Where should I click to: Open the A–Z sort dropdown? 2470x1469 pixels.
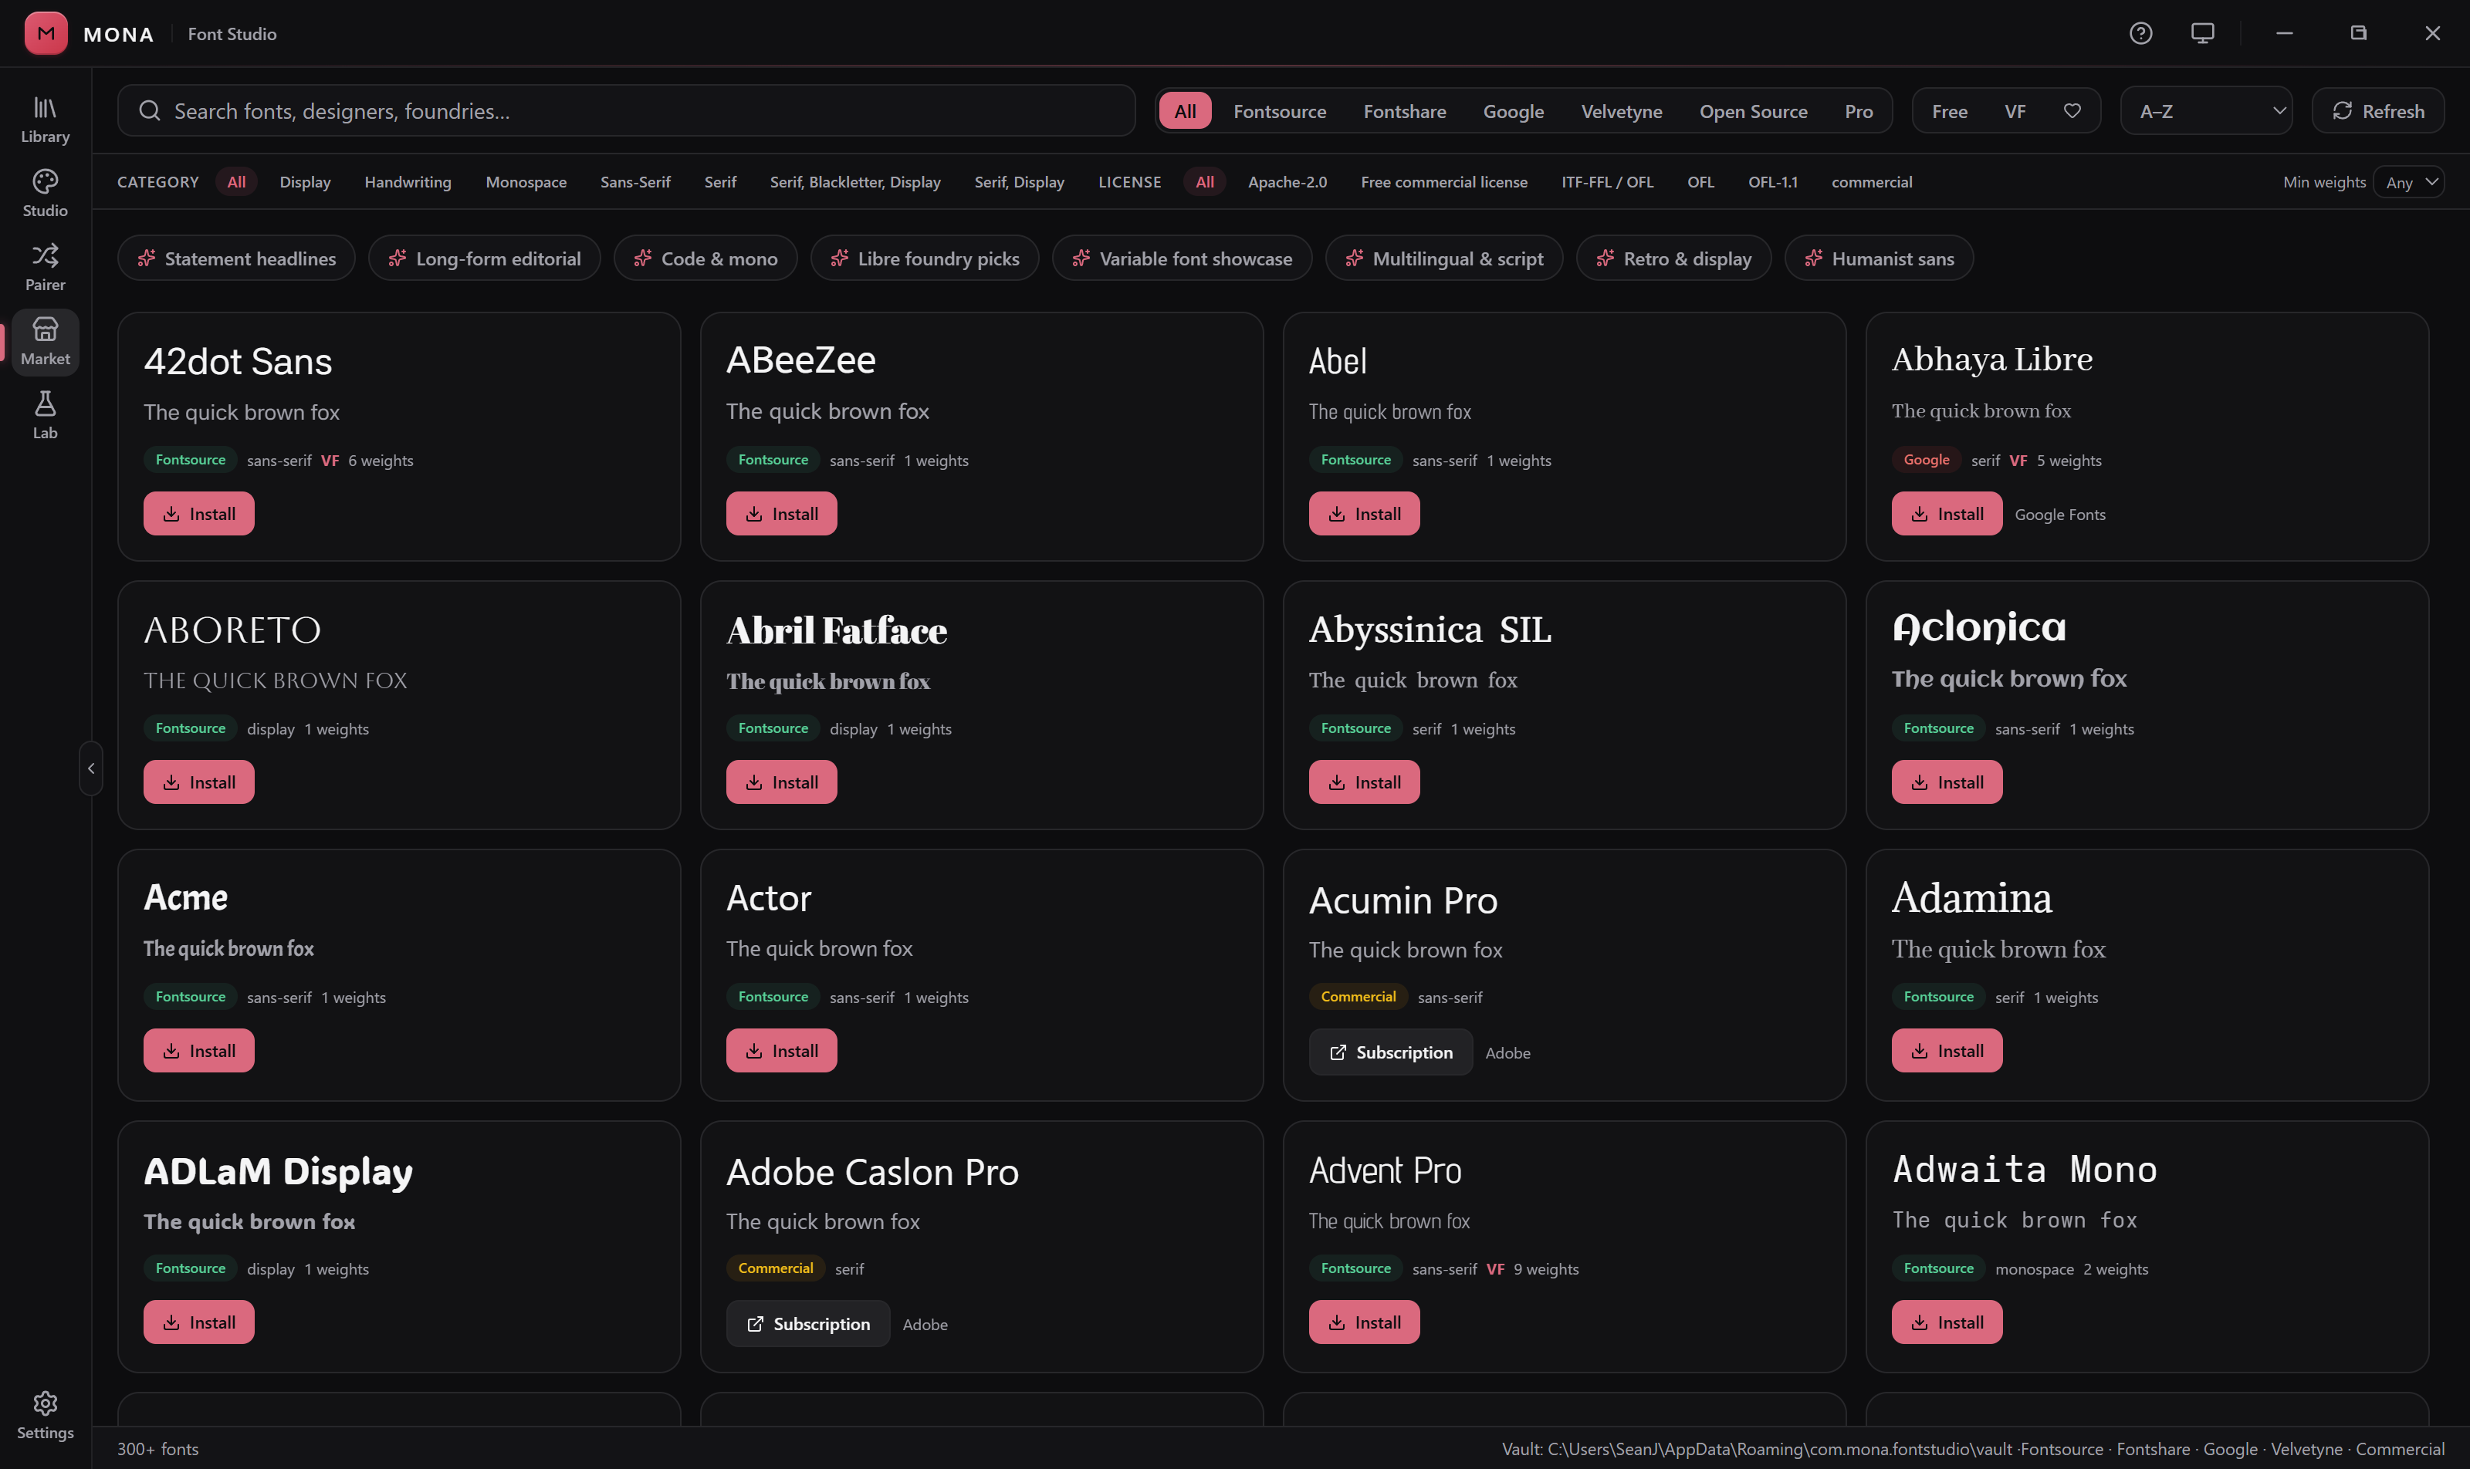(x=2207, y=111)
